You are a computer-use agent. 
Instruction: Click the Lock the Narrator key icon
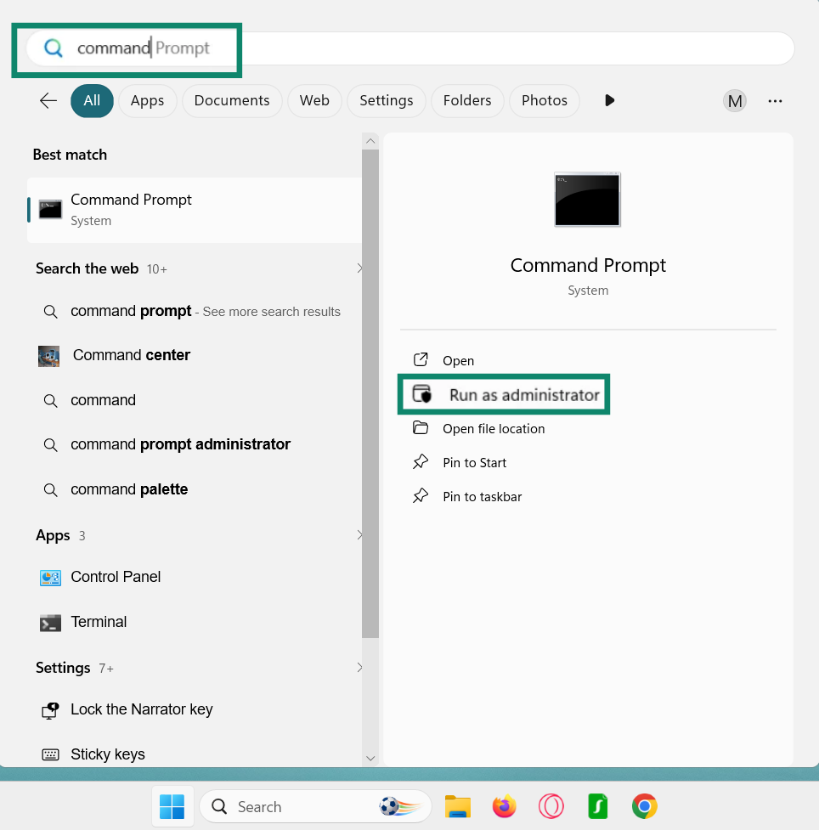point(50,710)
